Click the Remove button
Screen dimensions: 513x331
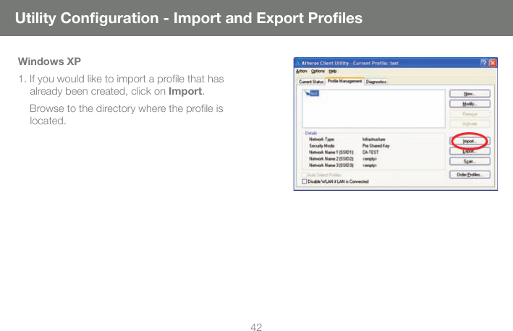point(470,114)
